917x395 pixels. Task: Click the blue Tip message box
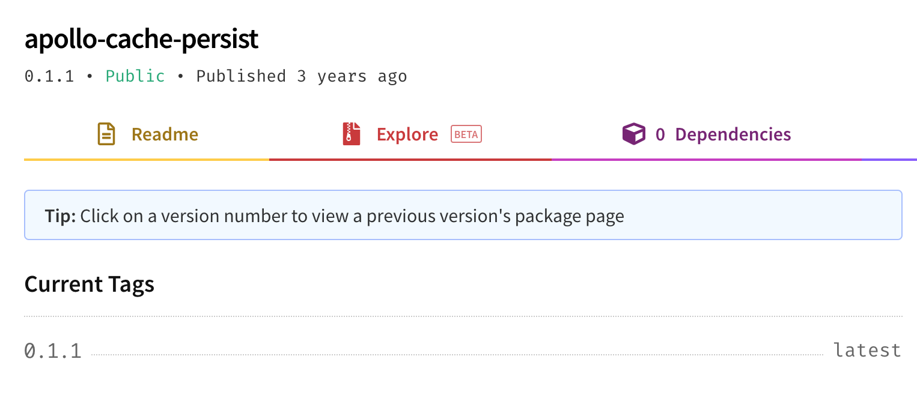click(463, 216)
